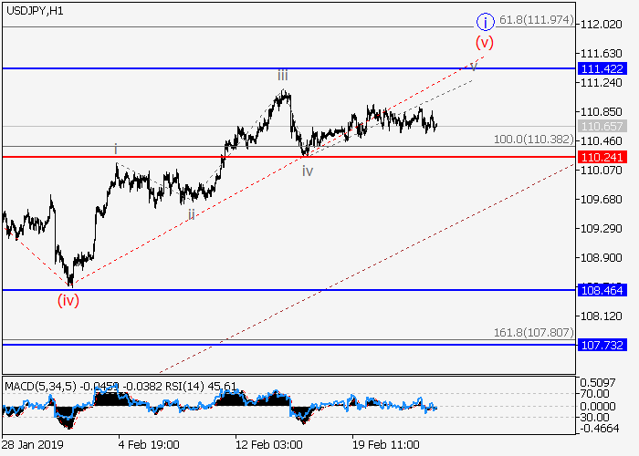Click the 110.241 red price tag
639x456 pixels.
pyautogui.click(x=602, y=157)
